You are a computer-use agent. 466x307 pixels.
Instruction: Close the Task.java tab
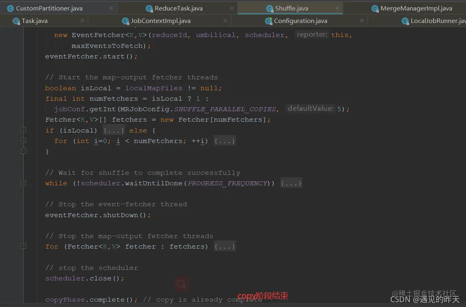[x=82, y=21]
